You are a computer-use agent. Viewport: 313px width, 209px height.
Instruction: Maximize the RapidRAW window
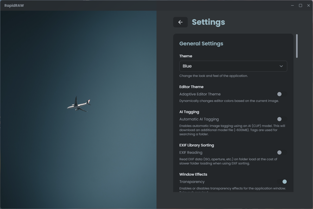(300, 5)
